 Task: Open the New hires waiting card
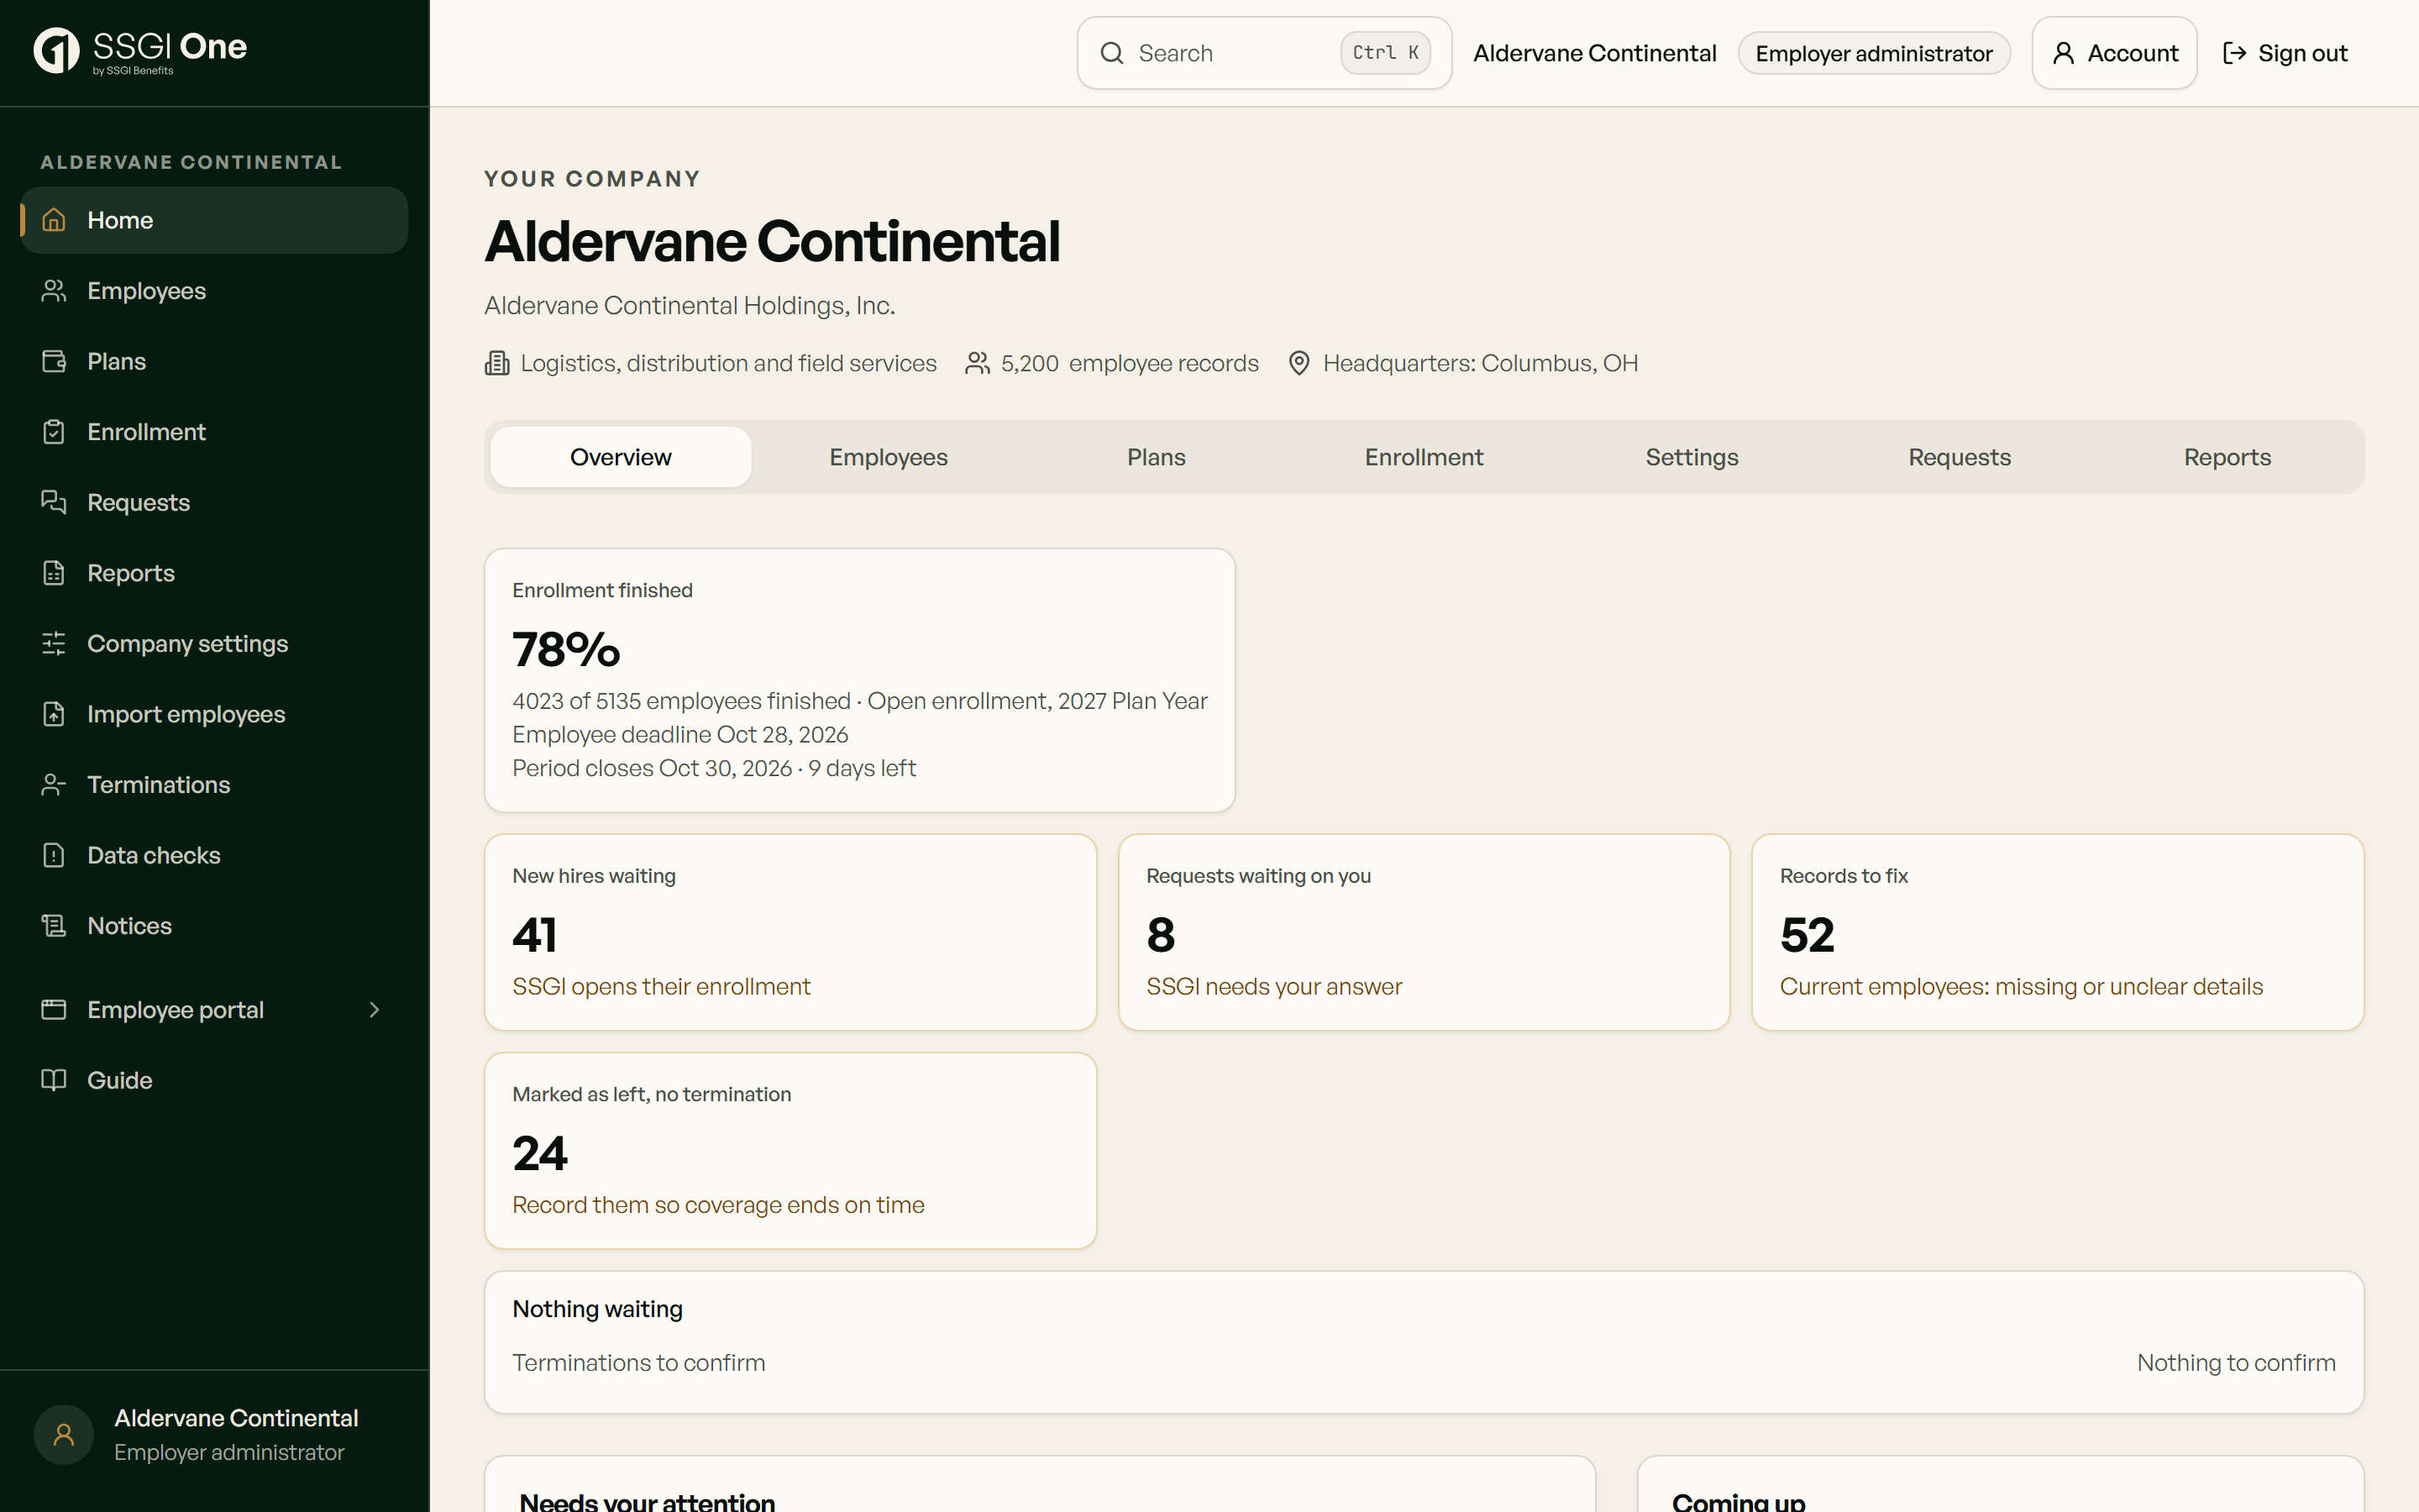(x=790, y=932)
